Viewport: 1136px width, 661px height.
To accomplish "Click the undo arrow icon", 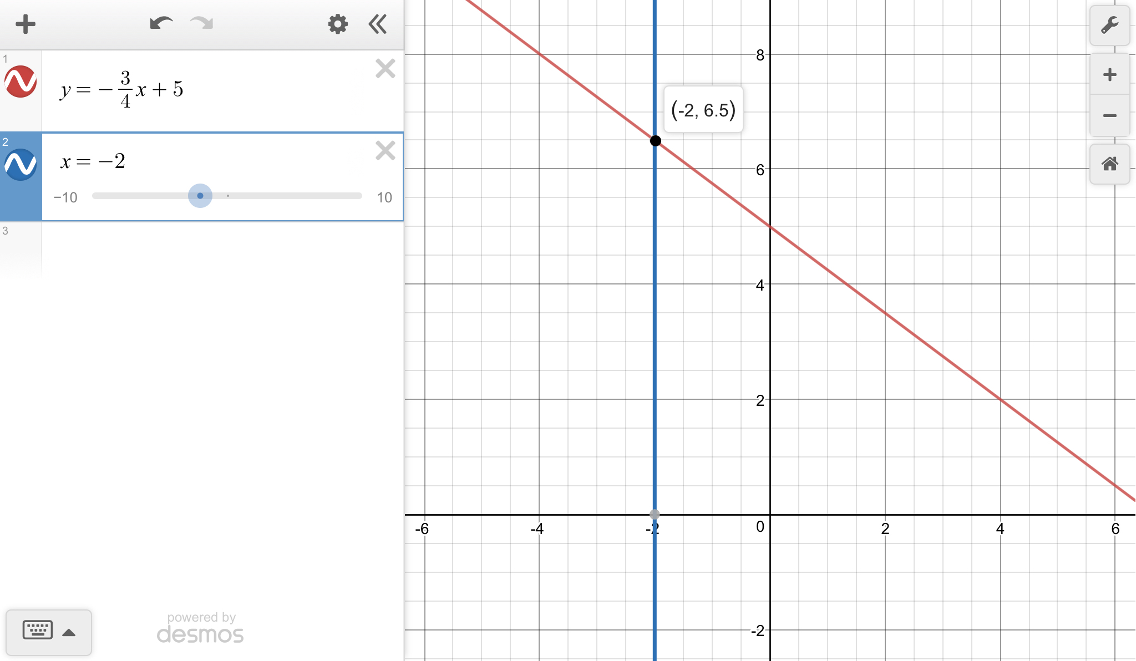I will point(161,24).
